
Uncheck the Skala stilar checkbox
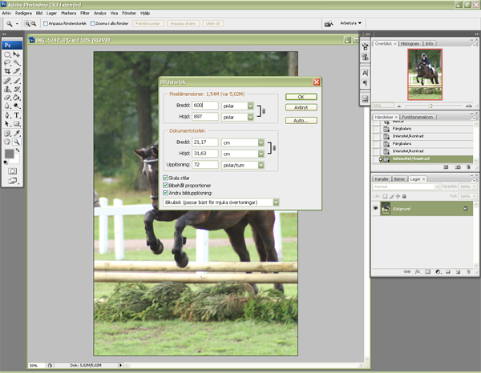click(x=166, y=178)
